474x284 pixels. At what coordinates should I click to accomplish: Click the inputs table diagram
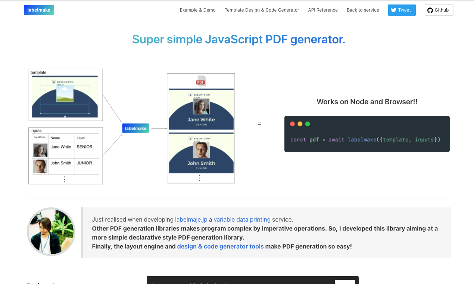point(66,156)
